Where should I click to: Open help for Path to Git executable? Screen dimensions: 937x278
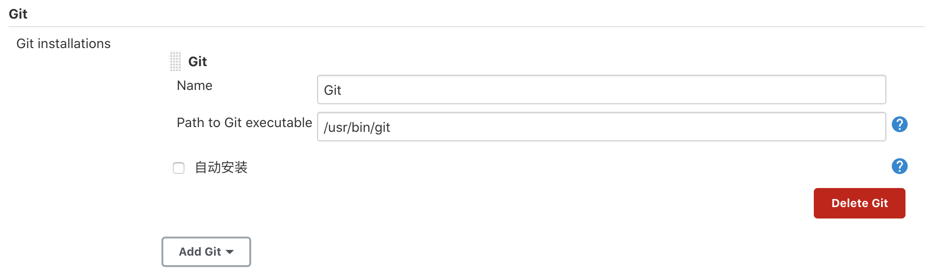tap(899, 124)
